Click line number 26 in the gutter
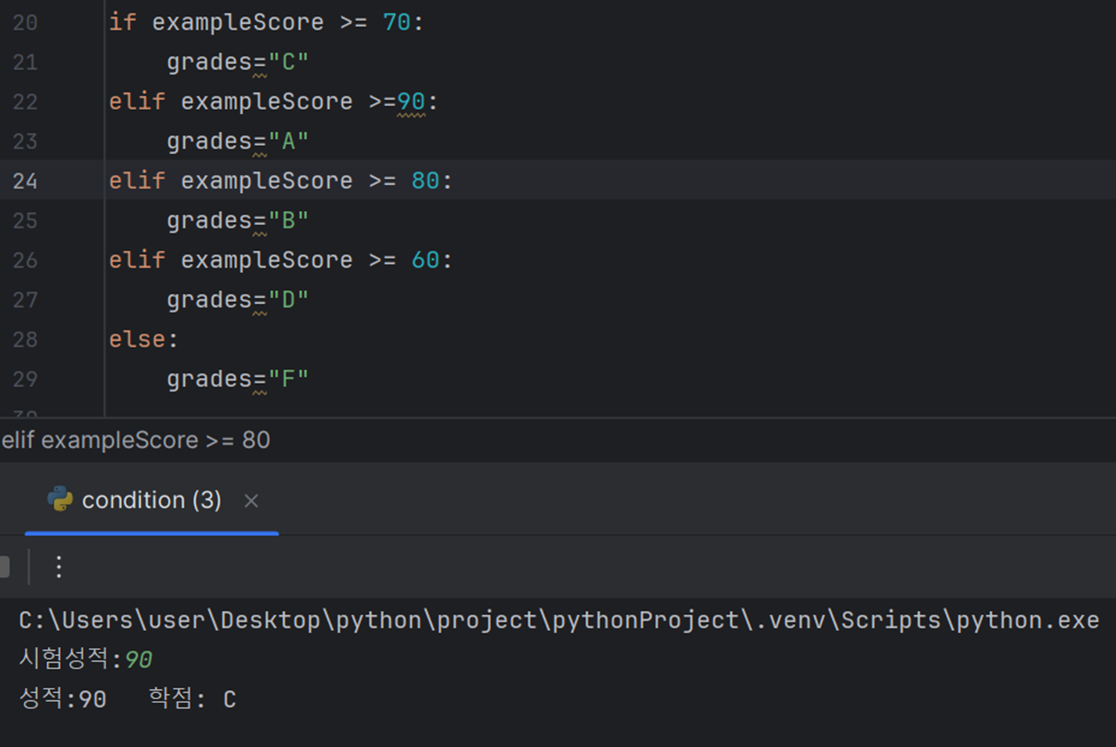The image size is (1116, 747). point(25,260)
